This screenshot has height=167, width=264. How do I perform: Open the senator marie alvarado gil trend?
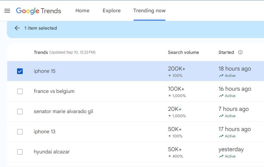(63, 112)
